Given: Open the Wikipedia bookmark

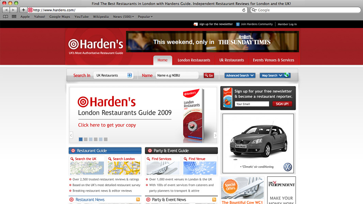Looking at the screenshot, I should [101, 17].
